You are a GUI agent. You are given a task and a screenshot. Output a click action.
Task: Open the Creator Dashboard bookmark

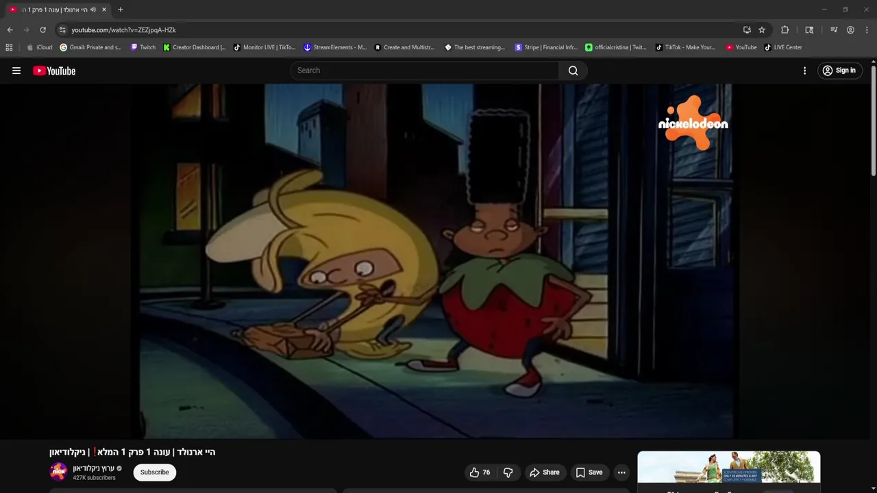point(195,47)
